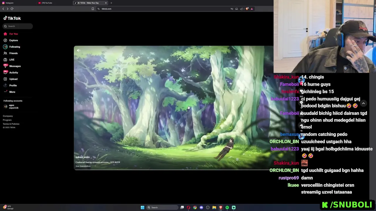Image resolution: width=376 pixels, height=211 pixels.
Task: Open the Following feed
Action: (x=15, y=47)
